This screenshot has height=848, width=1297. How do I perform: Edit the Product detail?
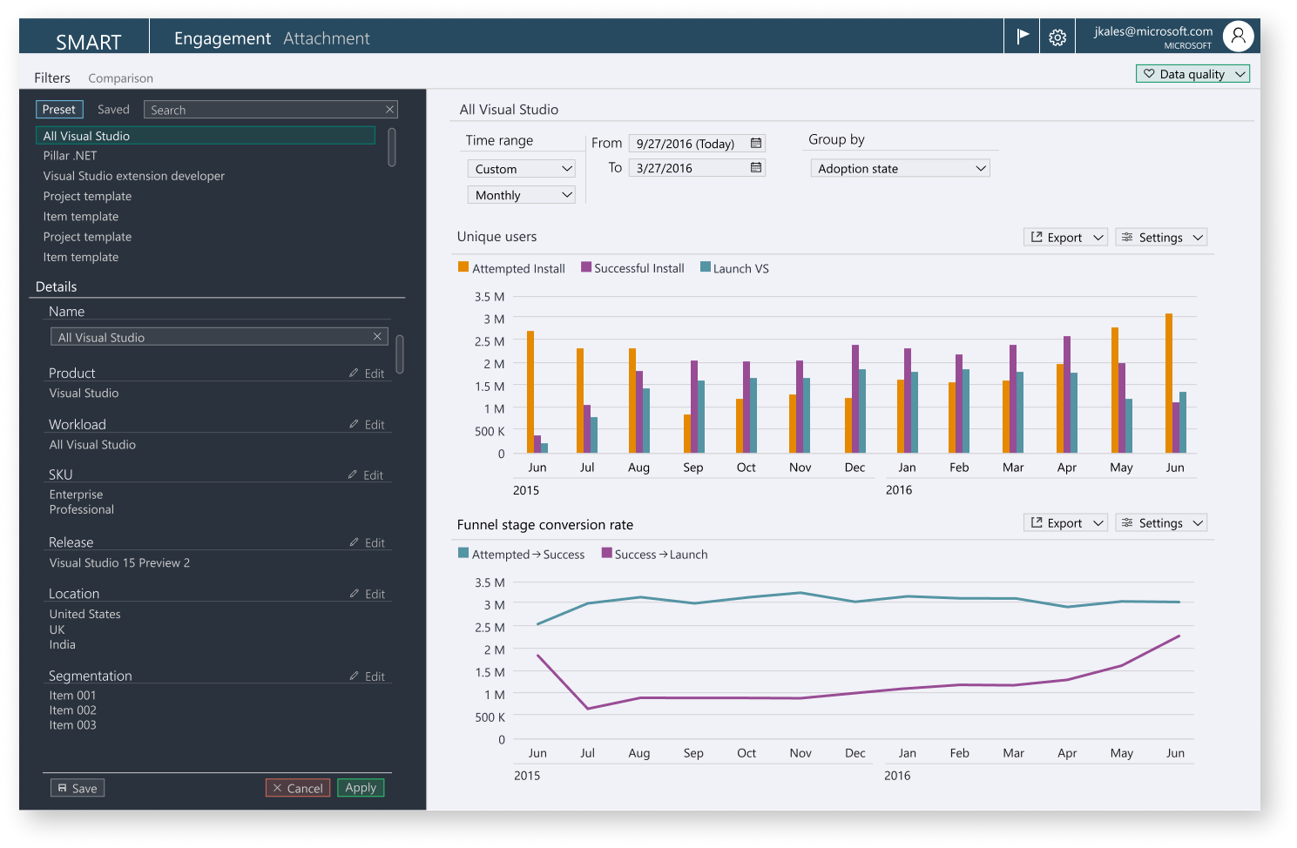click(x=368, y=374)
